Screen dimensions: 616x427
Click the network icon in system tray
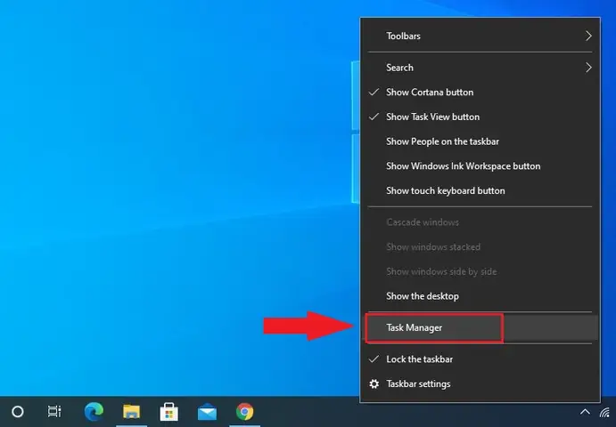(605, 413)
